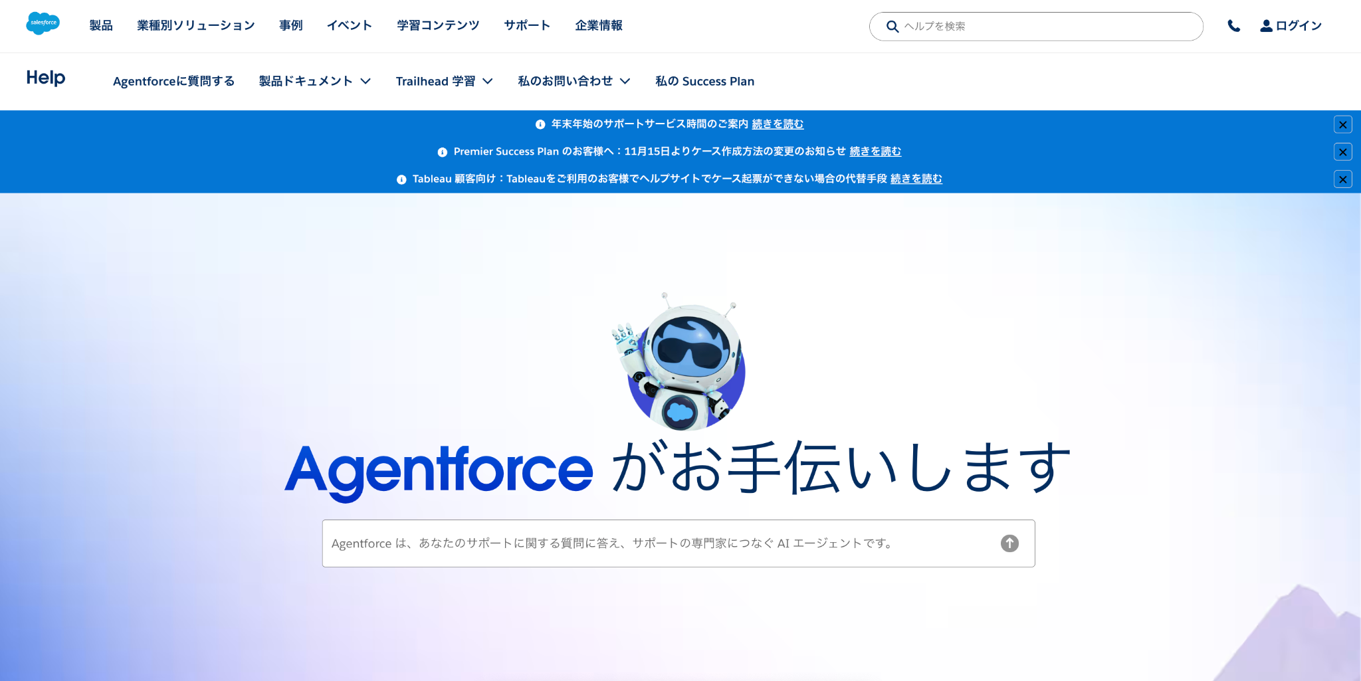Click the 製品ドキュメント label
Viewport: 1361px width, 681px height.
click(306, 81)
